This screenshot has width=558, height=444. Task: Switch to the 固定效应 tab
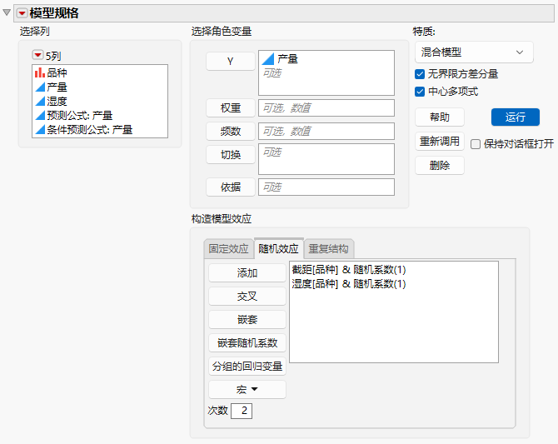228,249
